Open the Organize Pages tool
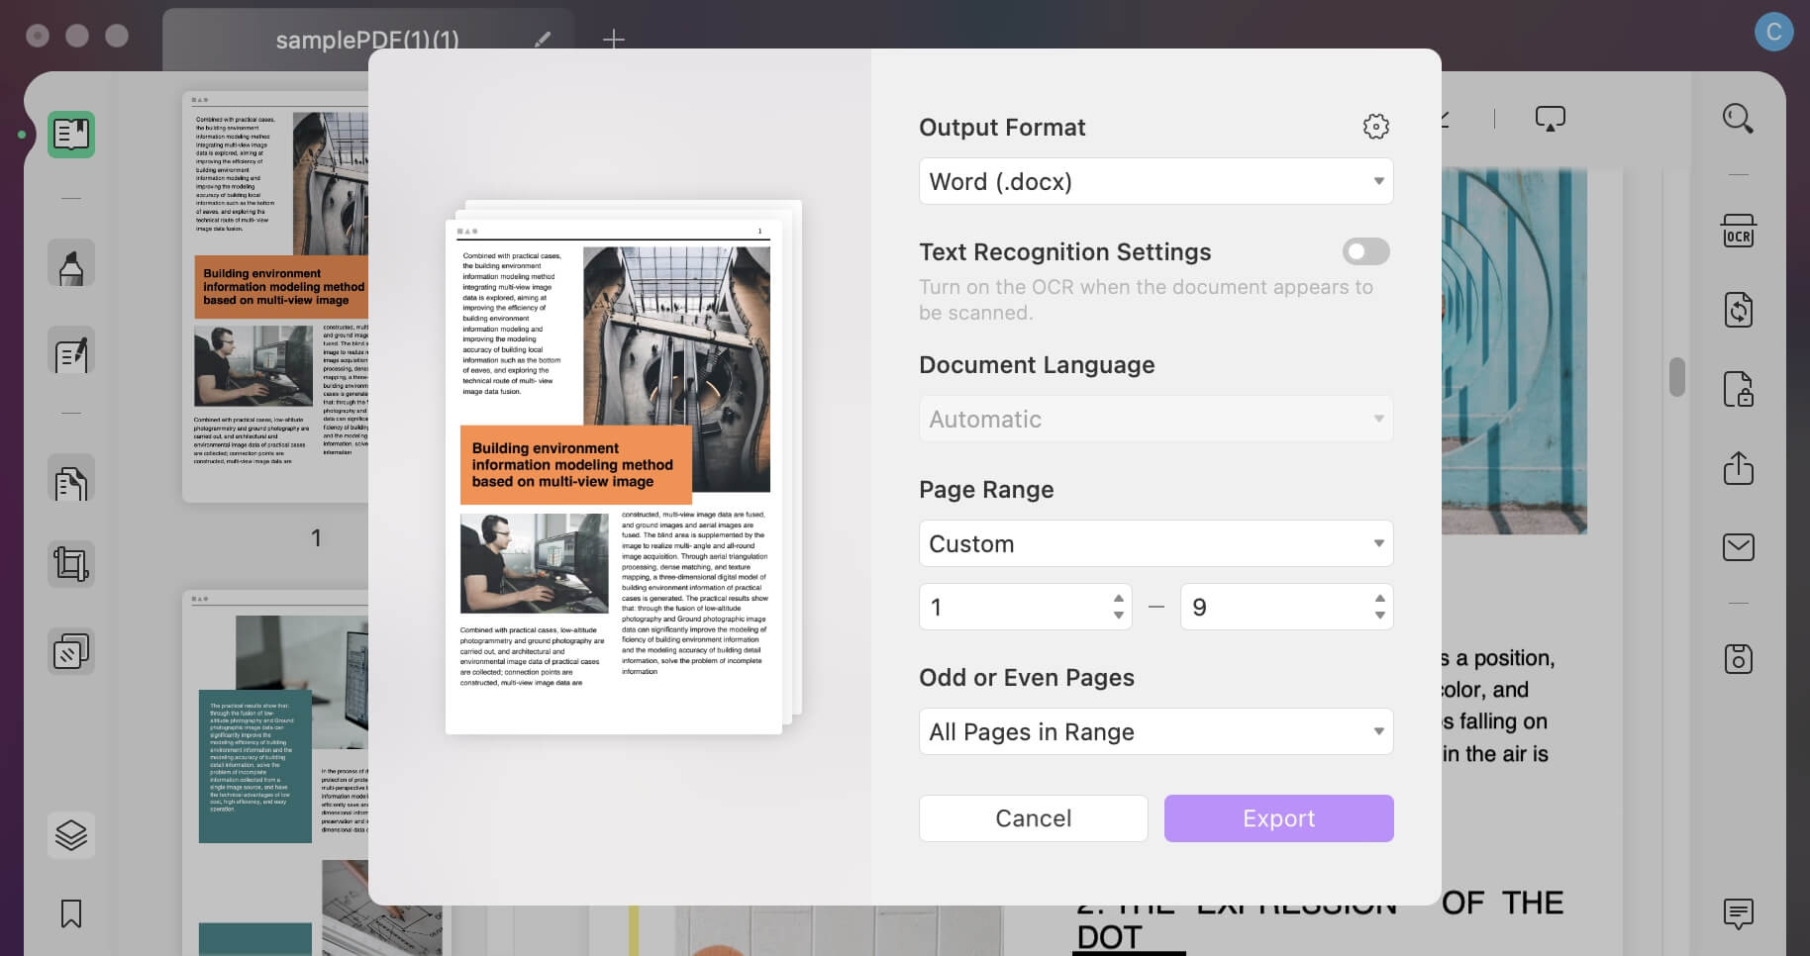Image resolution: width=1810 pixels, height=956 pixels. [x=70, y=650]
